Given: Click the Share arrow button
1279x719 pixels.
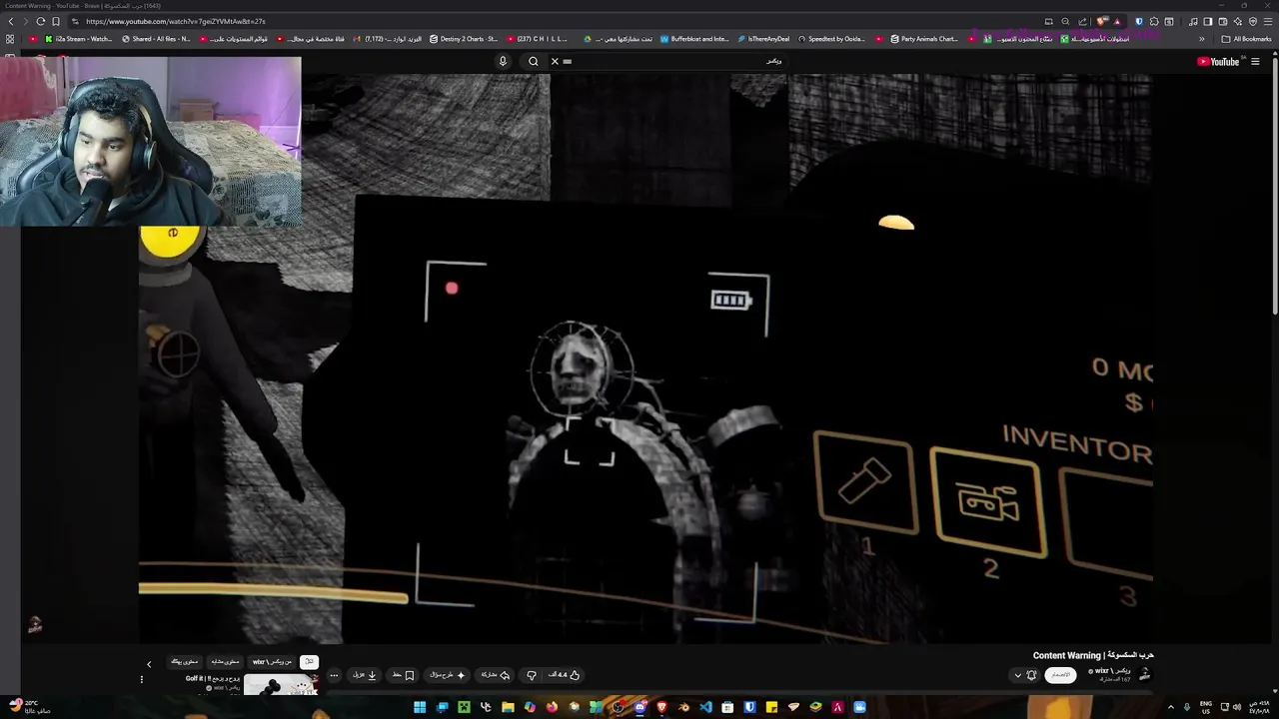Looking at the screenshot, I should click(496, 675).
